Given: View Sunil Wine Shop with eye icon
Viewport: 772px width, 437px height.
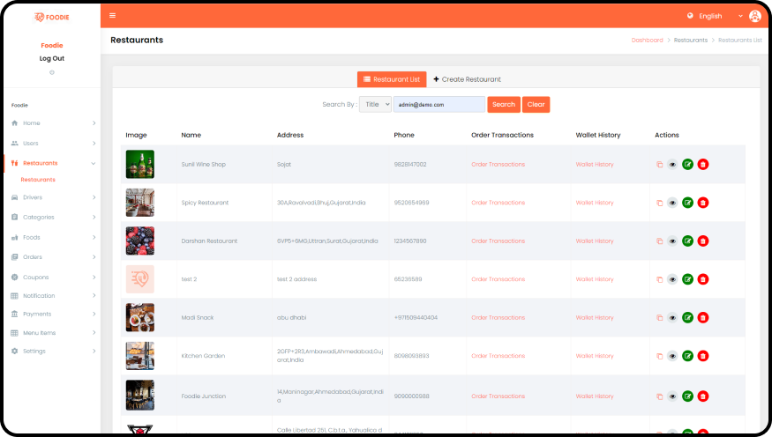Looking at the screenshot, I should point(672,165).
